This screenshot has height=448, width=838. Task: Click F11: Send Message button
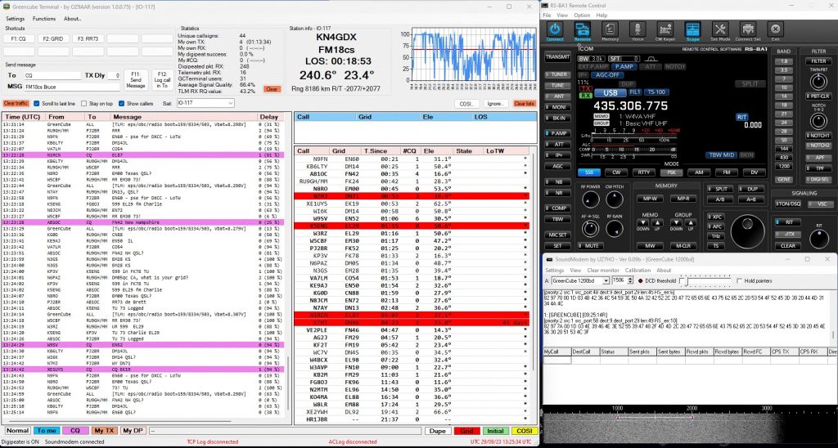[x=136, y=79]
